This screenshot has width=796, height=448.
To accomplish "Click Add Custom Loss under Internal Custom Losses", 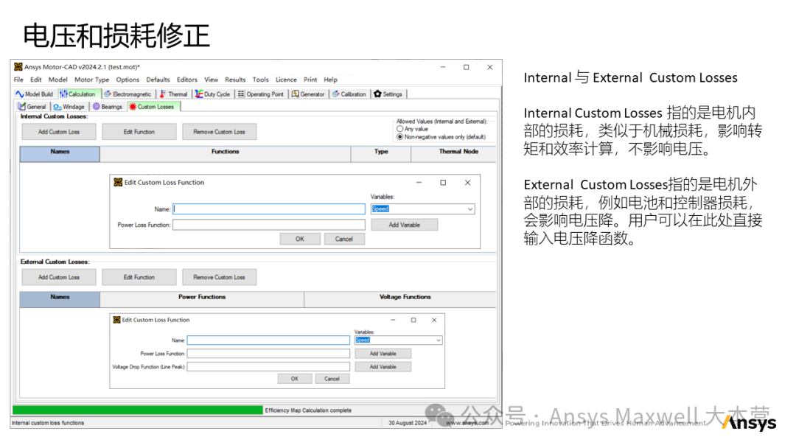I will [59, 132].
